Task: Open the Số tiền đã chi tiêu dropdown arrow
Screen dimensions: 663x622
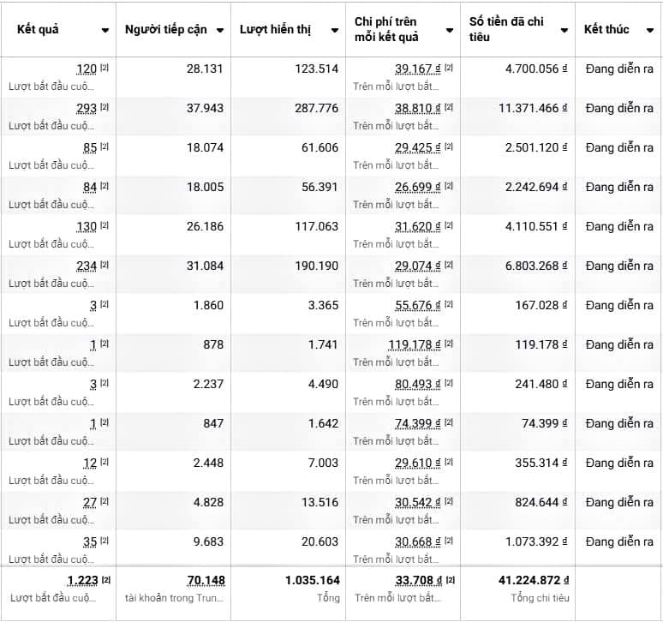Action: click(564, 30)
